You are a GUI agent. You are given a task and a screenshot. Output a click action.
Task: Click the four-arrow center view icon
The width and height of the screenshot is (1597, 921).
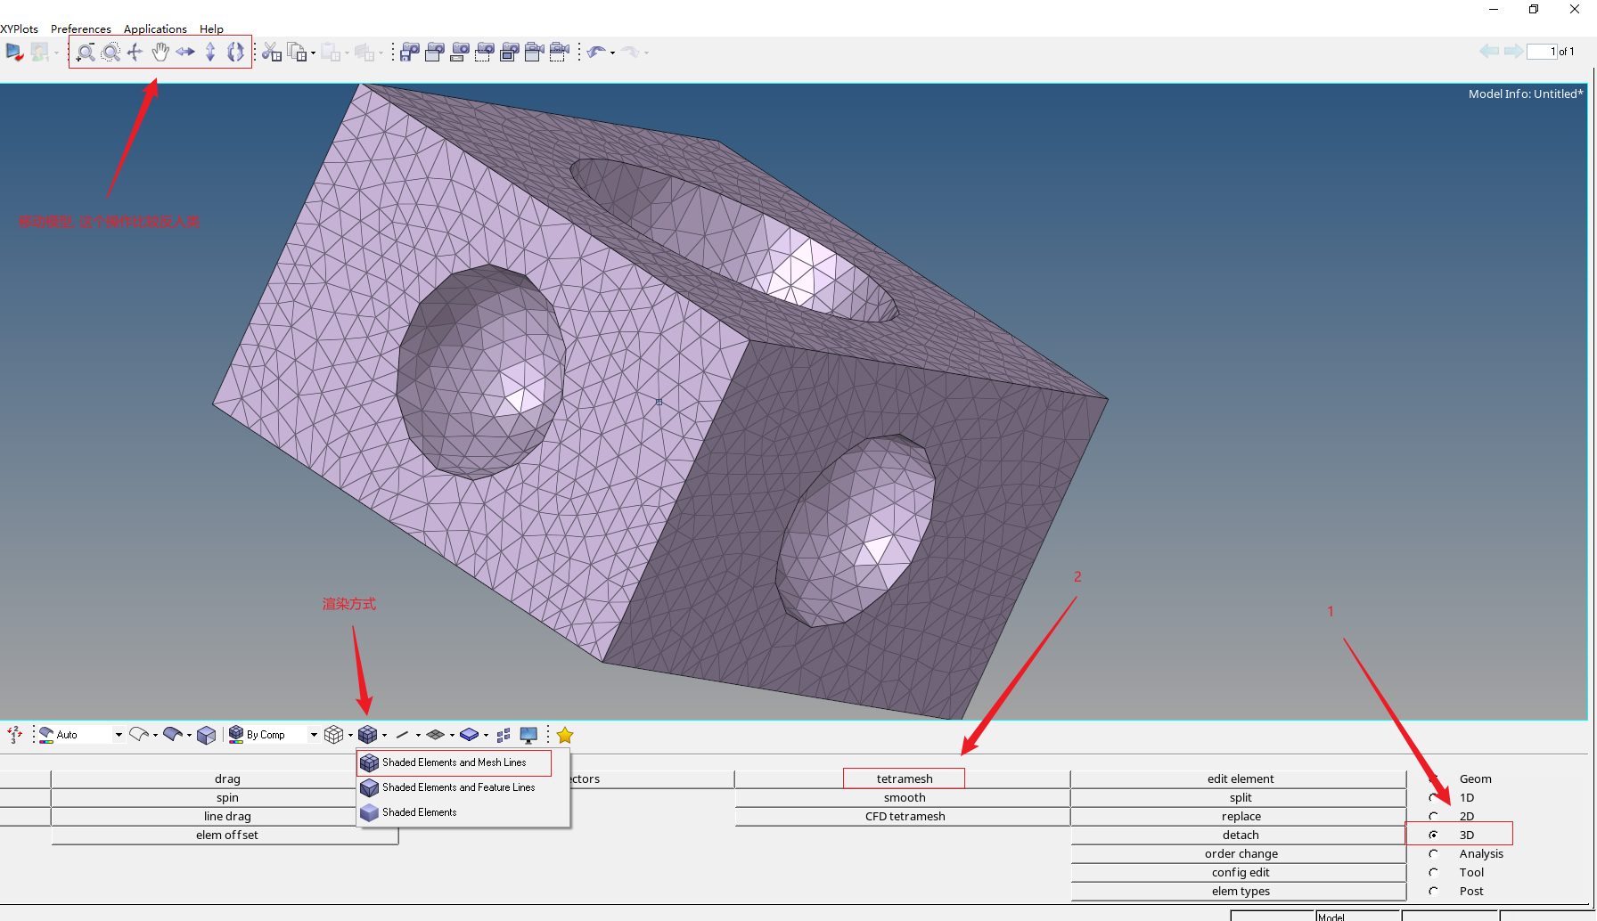pos(135,53)
